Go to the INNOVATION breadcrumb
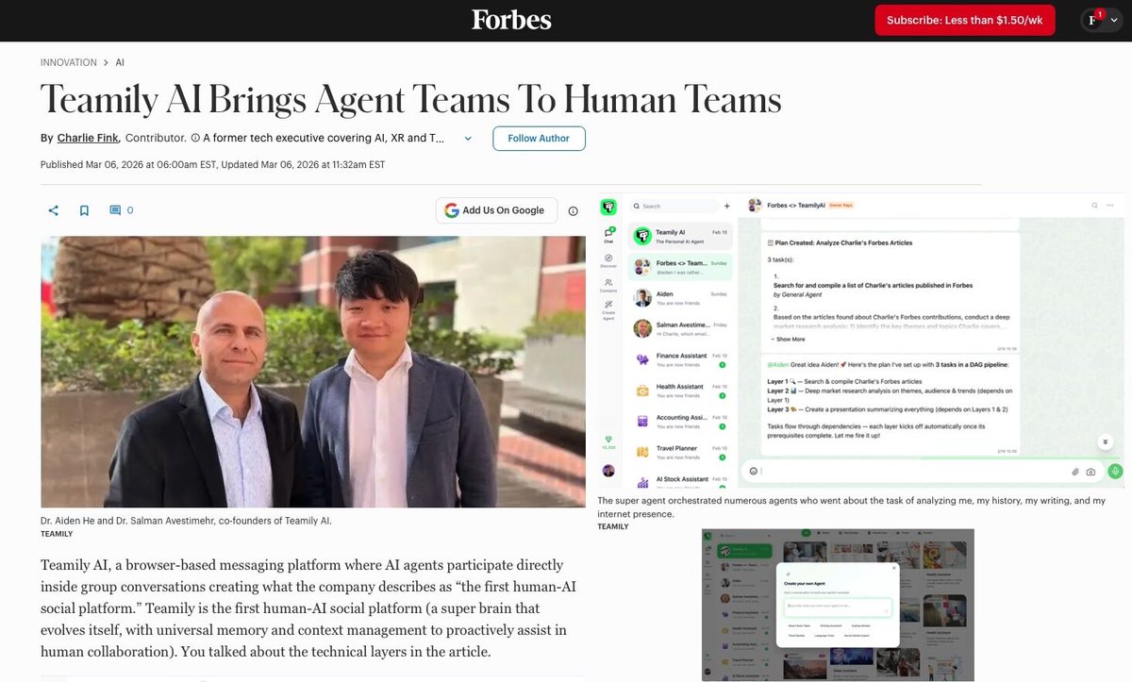 (68, 62)
